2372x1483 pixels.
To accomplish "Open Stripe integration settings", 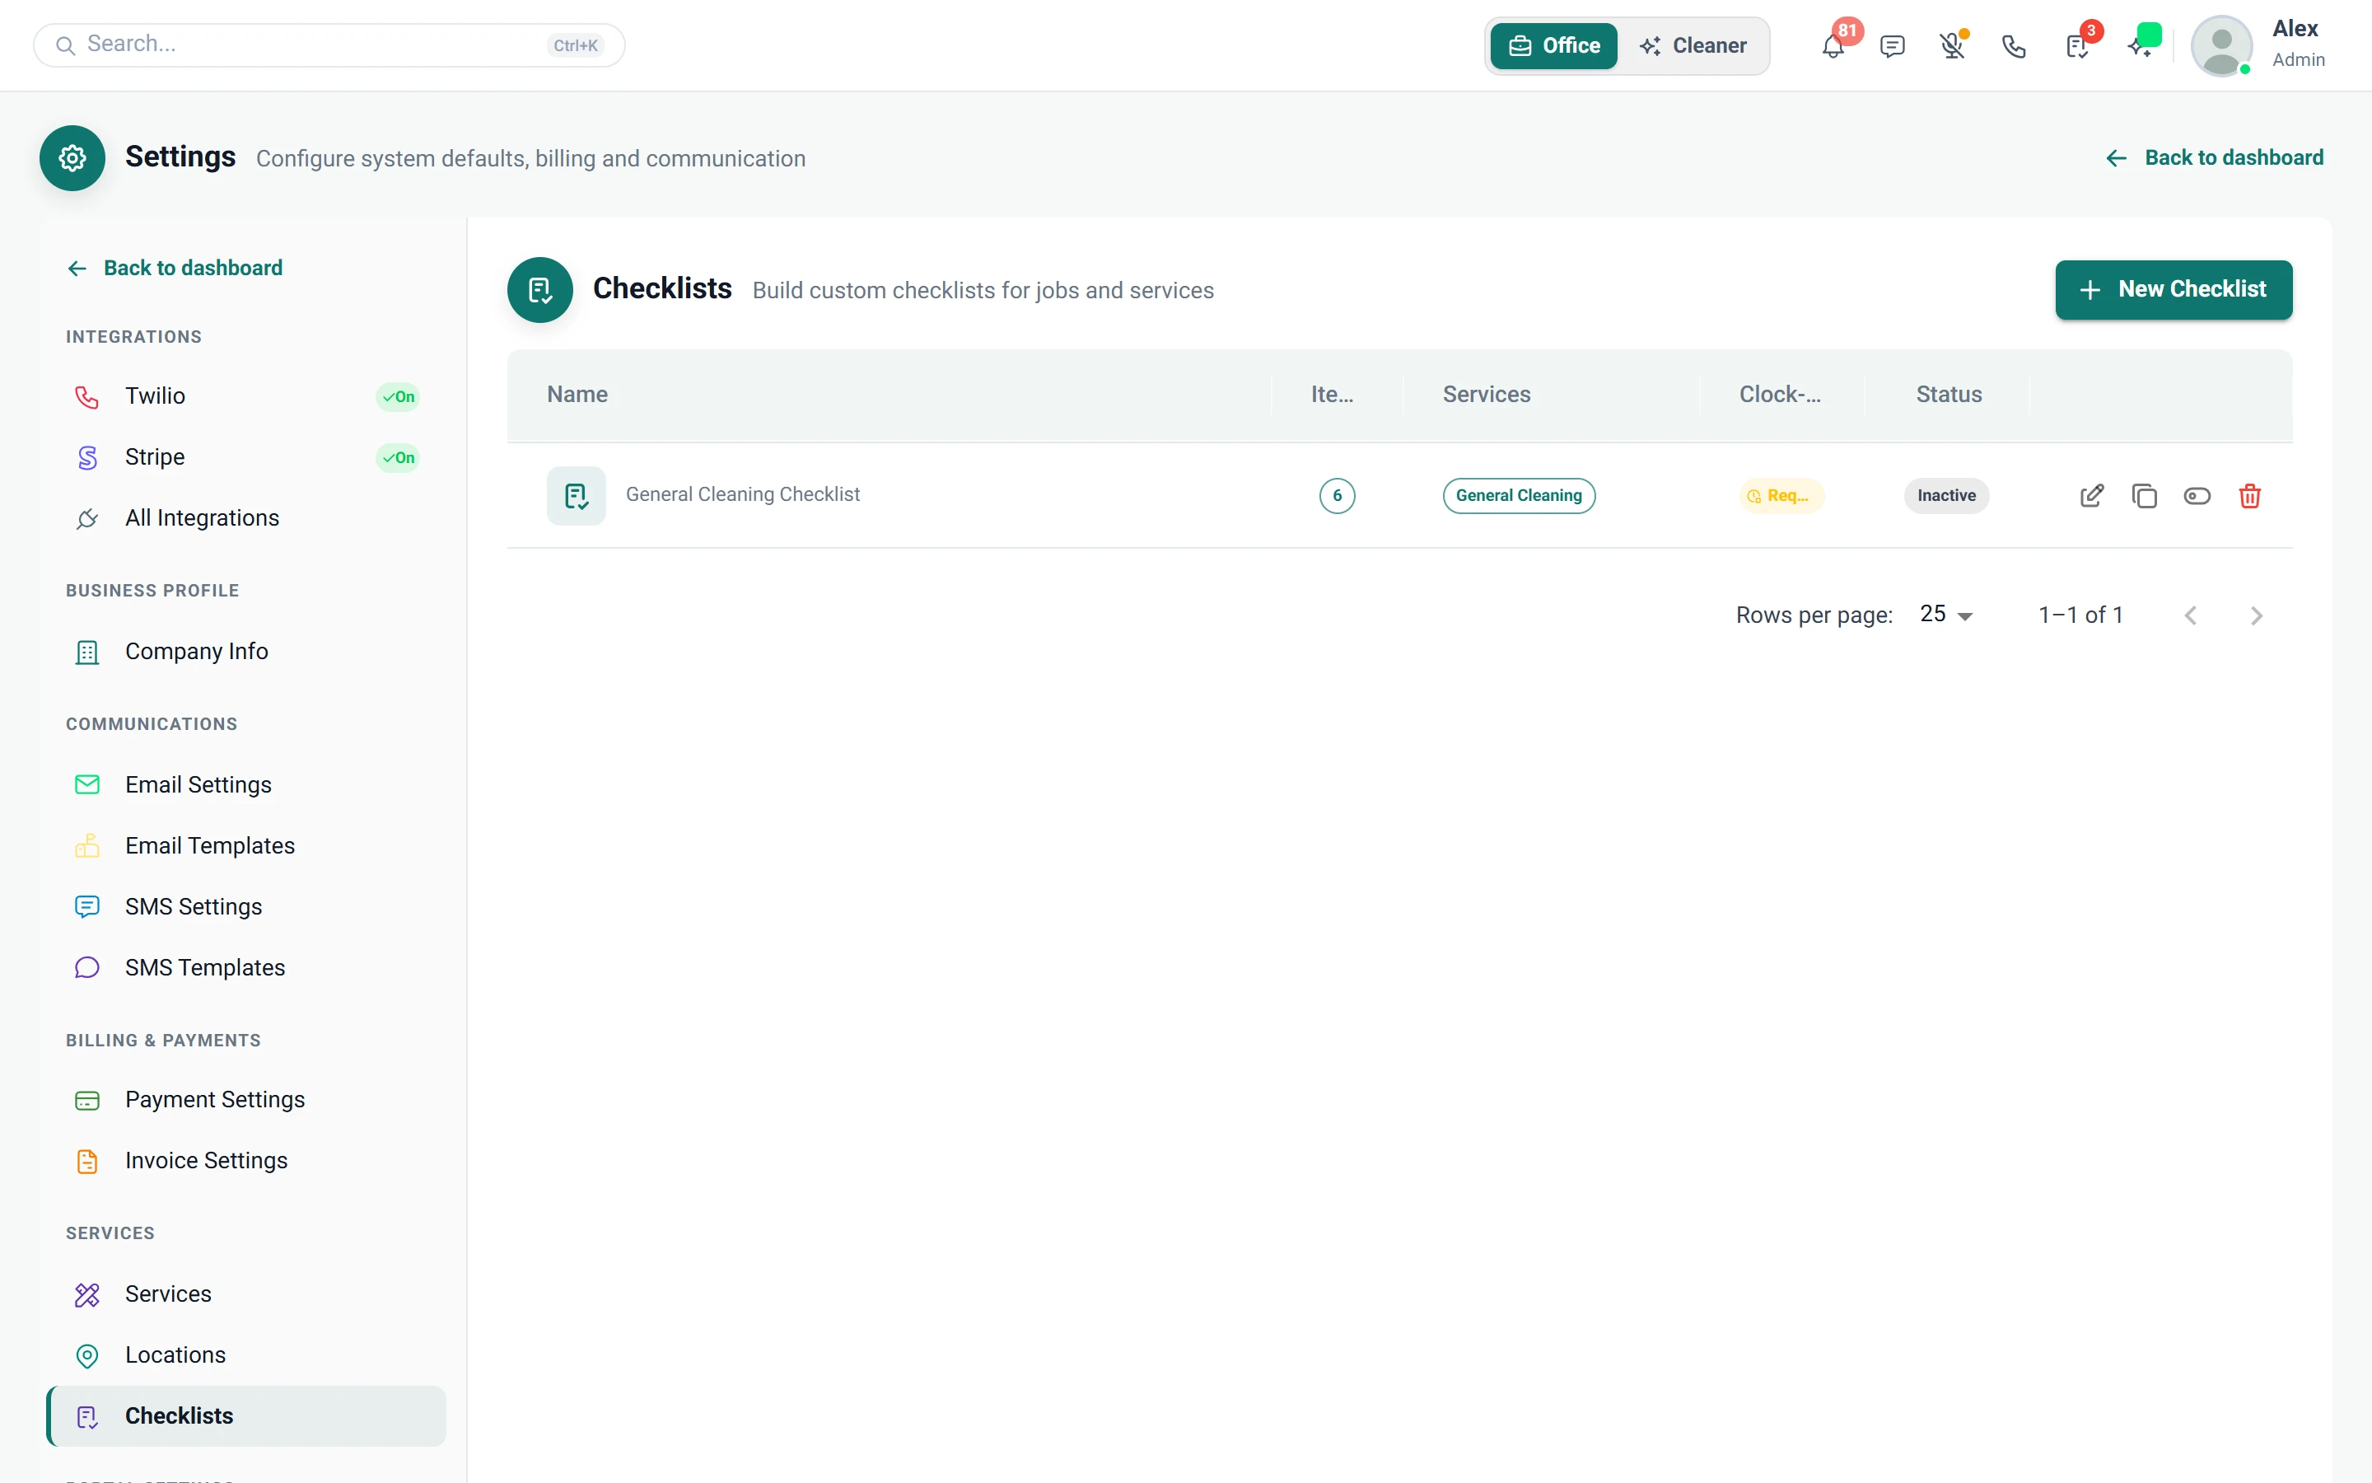I will [x=246, y=457].
